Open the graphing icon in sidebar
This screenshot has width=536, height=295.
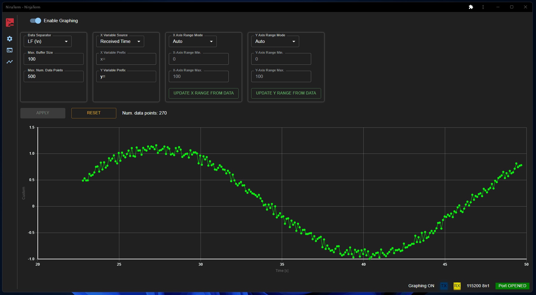[10, 62]
